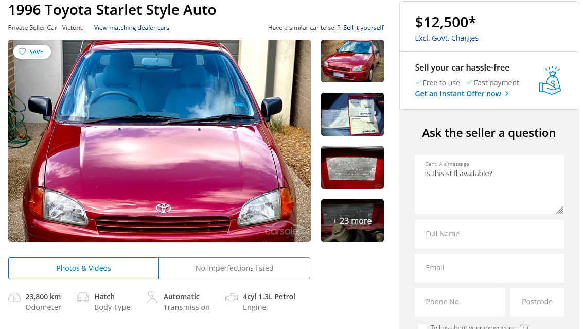Viewport: 583px width, 329px height.
Task: Open the 'Excl. Govt. Charges' link
Action: [x=447, y=38]
